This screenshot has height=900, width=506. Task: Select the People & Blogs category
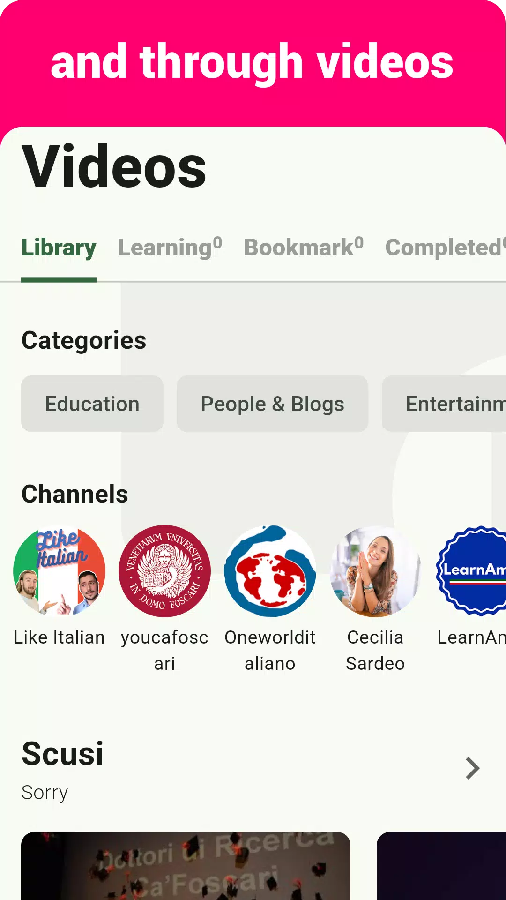click(x=272, y=404)
